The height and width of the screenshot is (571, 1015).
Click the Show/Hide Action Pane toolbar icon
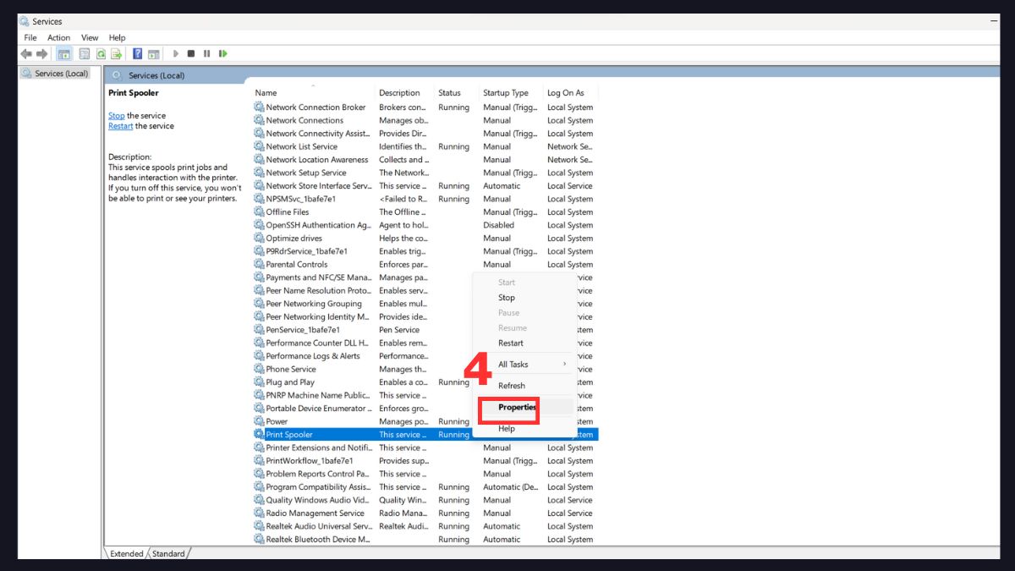153,53
